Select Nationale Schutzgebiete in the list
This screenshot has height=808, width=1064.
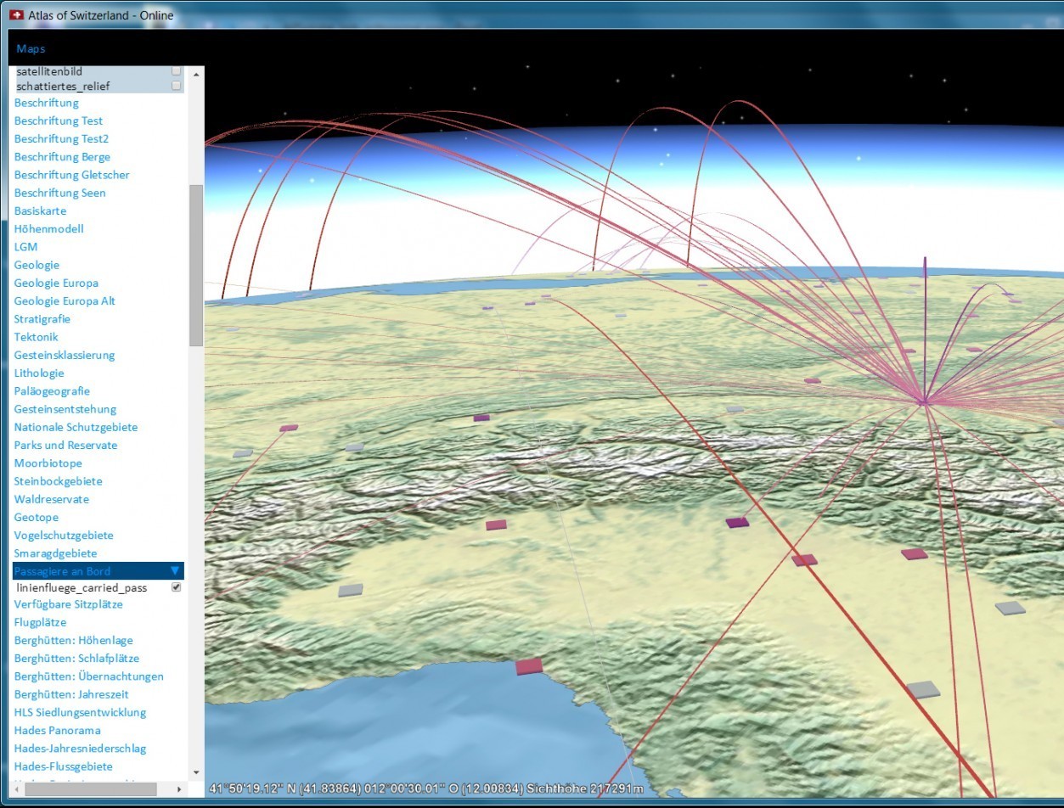76,427
